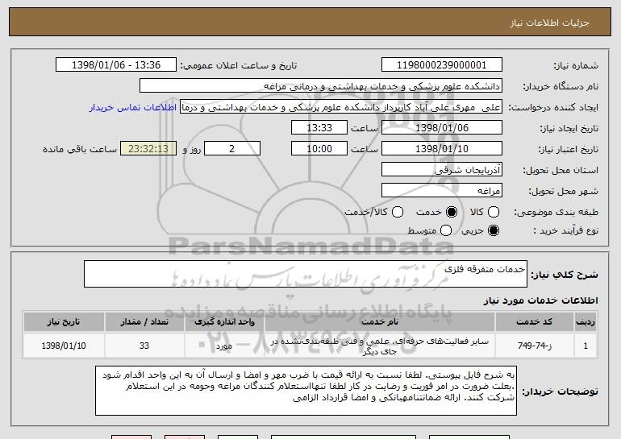Click the remaining time countdown 23:32:13
Screen dimensions: 621x439
click(x=148, y=149)
